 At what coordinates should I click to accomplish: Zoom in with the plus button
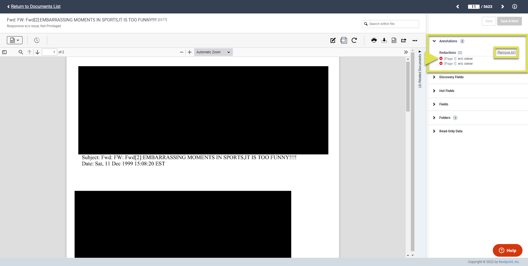189,52
